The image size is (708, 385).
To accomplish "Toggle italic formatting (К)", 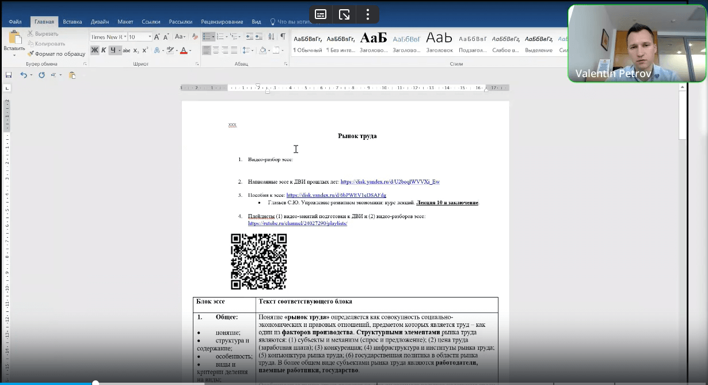I will click(x=104, y=51).
